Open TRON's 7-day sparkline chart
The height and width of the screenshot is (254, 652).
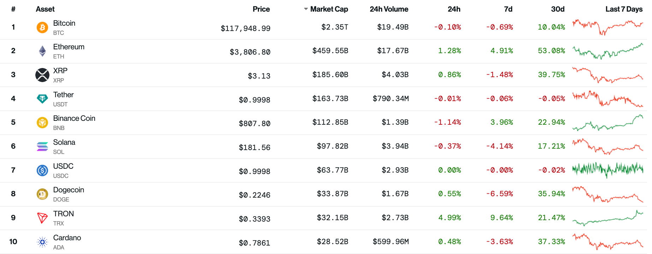[x=607, y=218]
